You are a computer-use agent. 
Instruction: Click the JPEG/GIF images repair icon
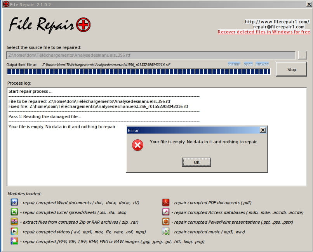point(14,241)
